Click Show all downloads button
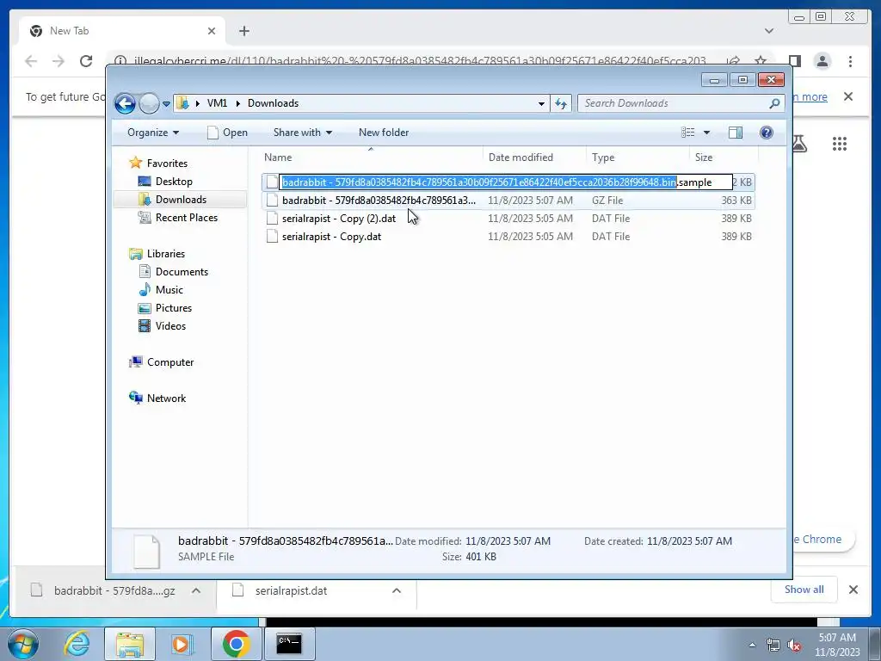 coord(804,590)
